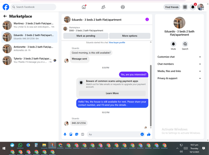This screenshot has height=155, width=209.
Task: Open Martinez 3 beds 2 bath conversation
Action: pyautogui.click(x=29, y=25)
